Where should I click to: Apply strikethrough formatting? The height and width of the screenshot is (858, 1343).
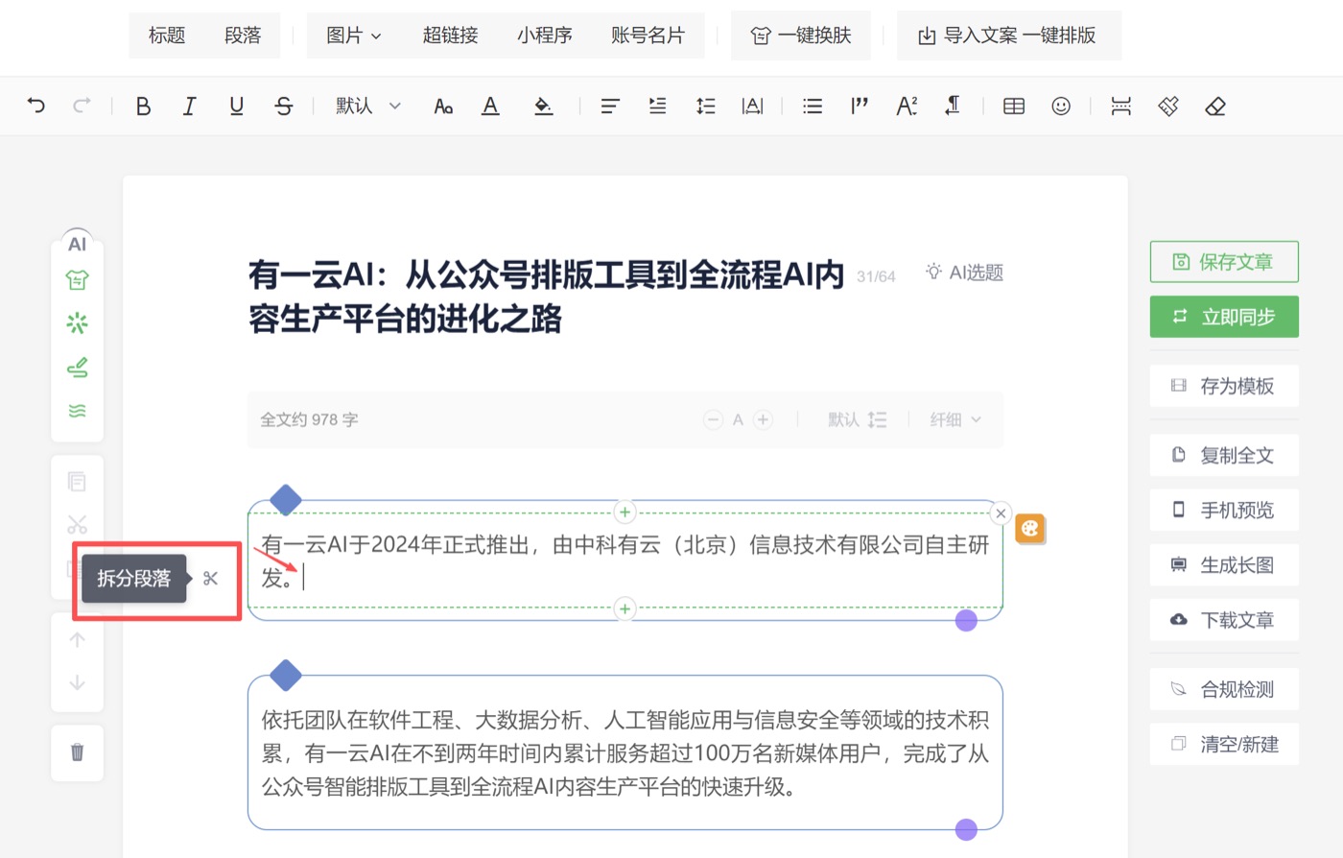(x=284, y=106)
